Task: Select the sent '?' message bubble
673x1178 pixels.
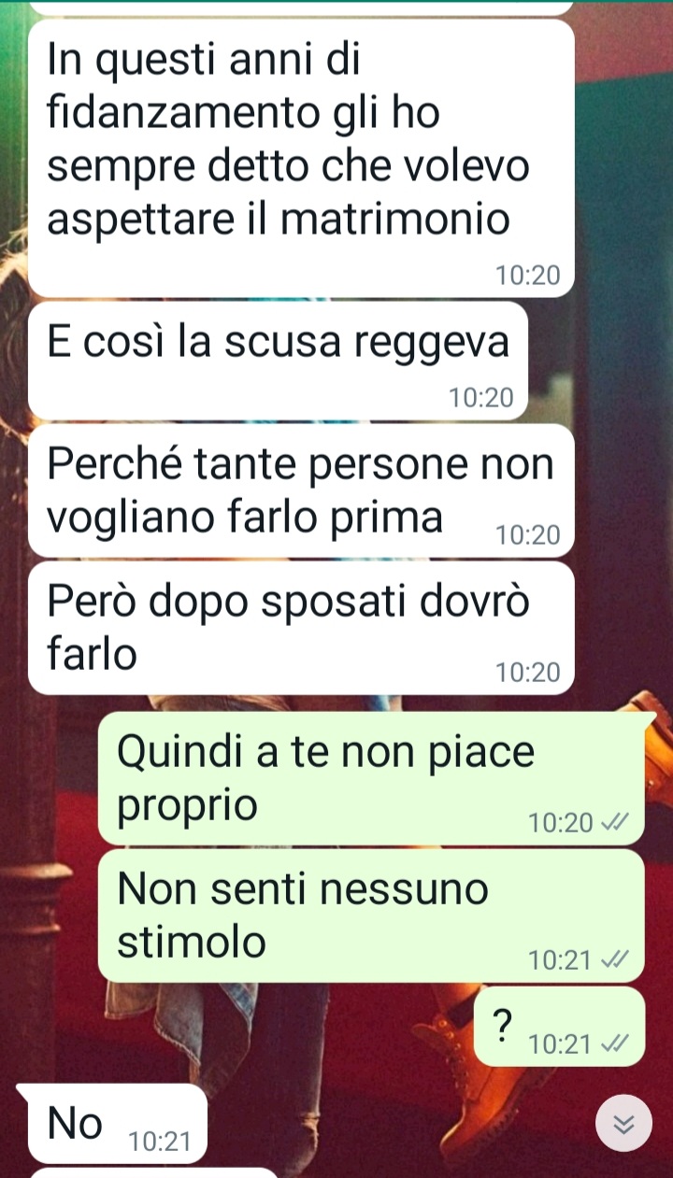Action: tap(560, 1027)
